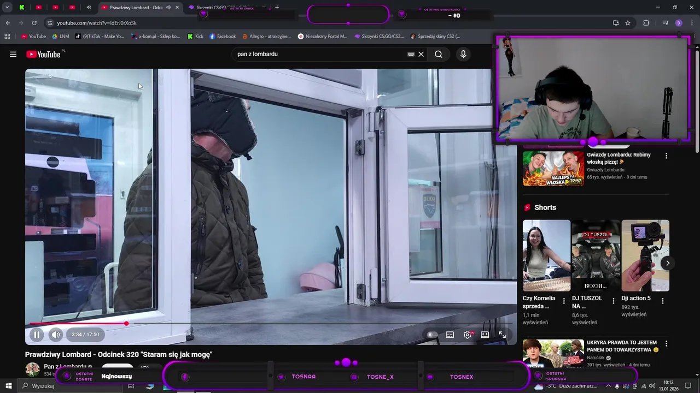Close the Prawdziwy Lombard tab
This screenshot has width=700, height=393.
(x=177, y=8)
